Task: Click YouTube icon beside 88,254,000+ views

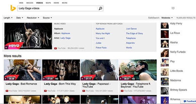Action: pos(56,48)
